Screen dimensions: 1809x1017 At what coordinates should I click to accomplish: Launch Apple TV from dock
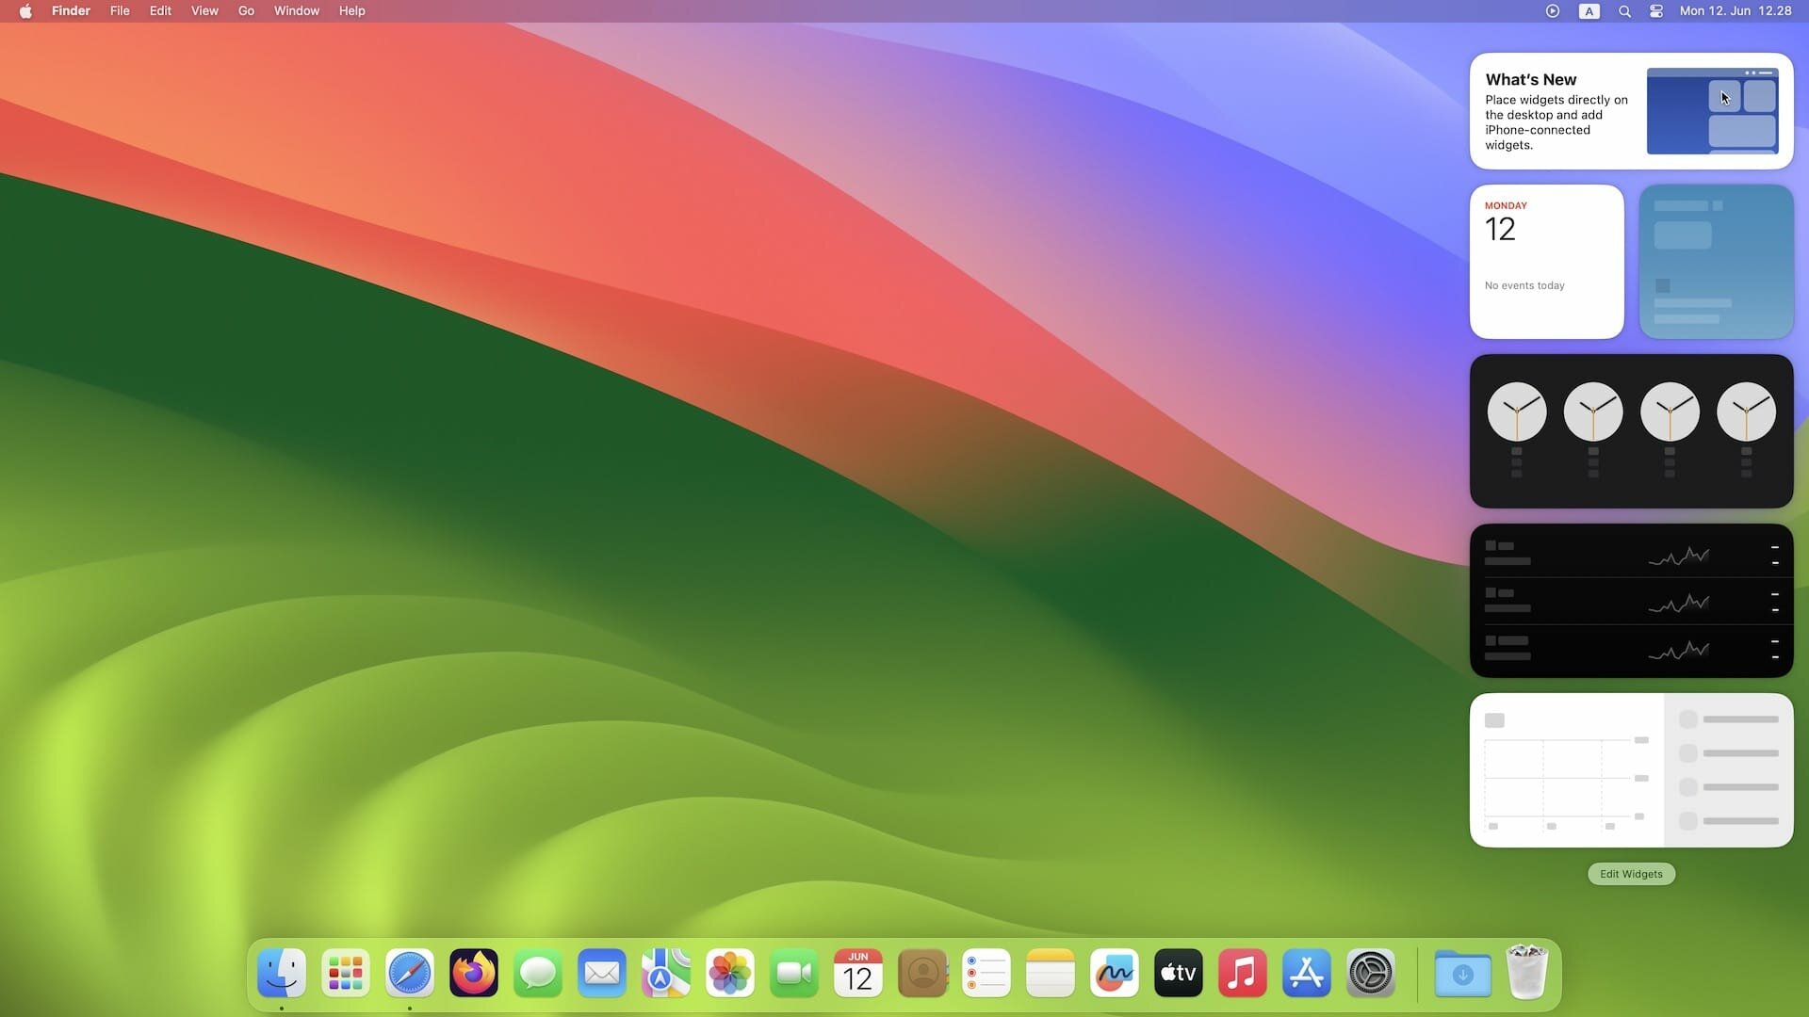[1179, 973]
